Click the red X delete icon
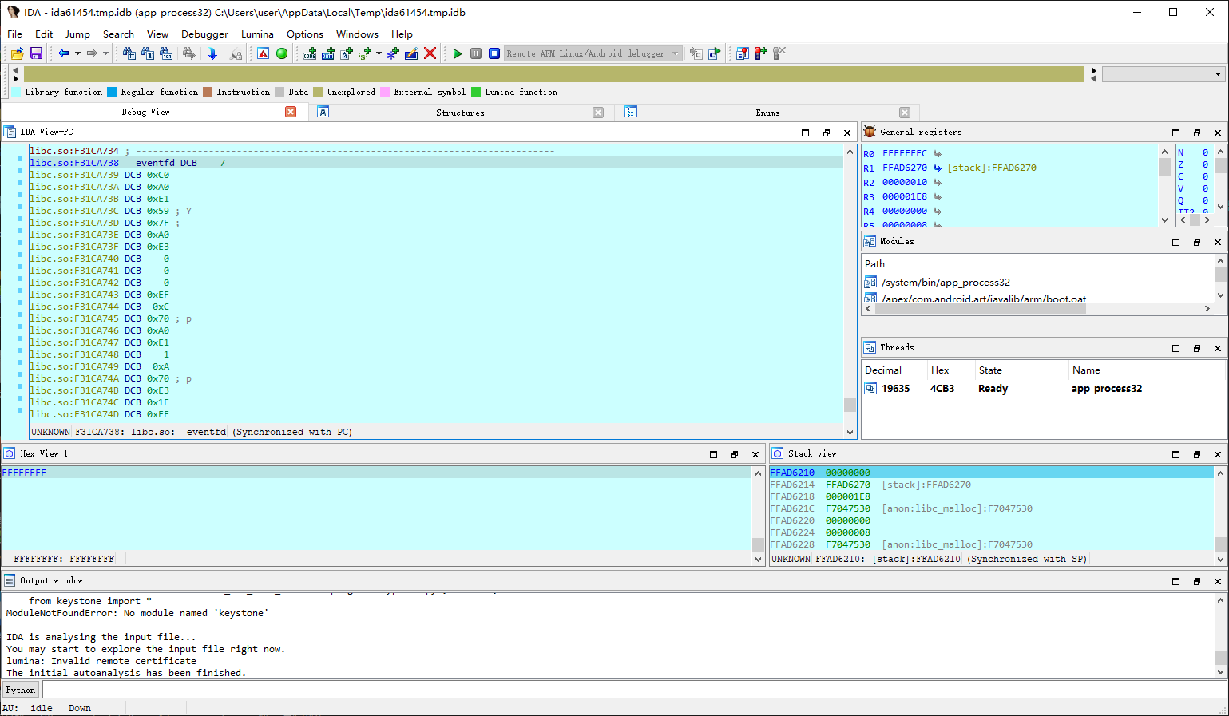The height and width of the screenshot is (716, 1229). click(x=430, y=53)
